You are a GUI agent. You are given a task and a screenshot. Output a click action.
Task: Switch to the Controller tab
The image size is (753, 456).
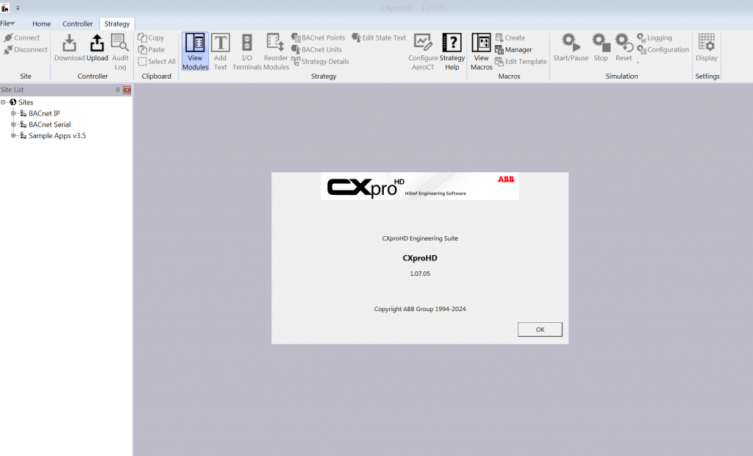tap(77, 24)
